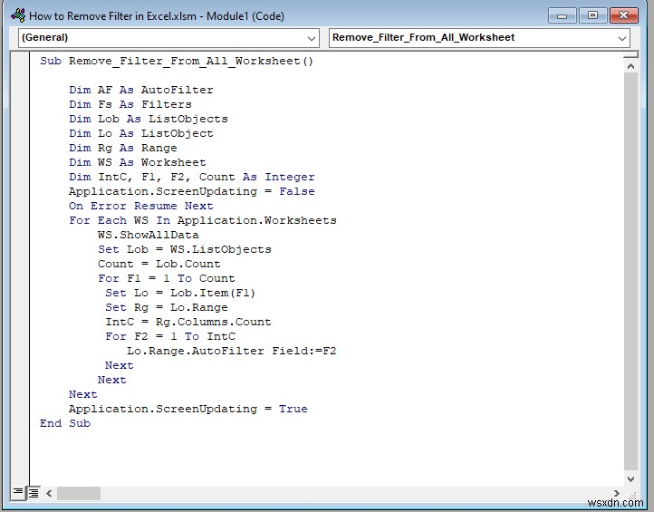The height and width of the screenshot is (512, 654).
Task: Click the vertical scrollbar thumb
Action: (630, 271)
